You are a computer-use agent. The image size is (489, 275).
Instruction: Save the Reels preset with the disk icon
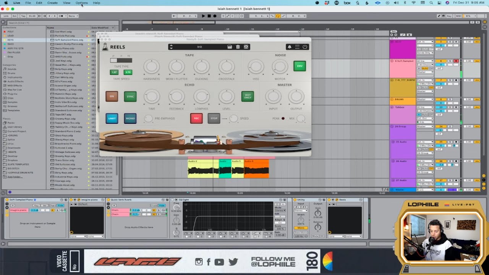pyautogui.click(x=230, y=47)
